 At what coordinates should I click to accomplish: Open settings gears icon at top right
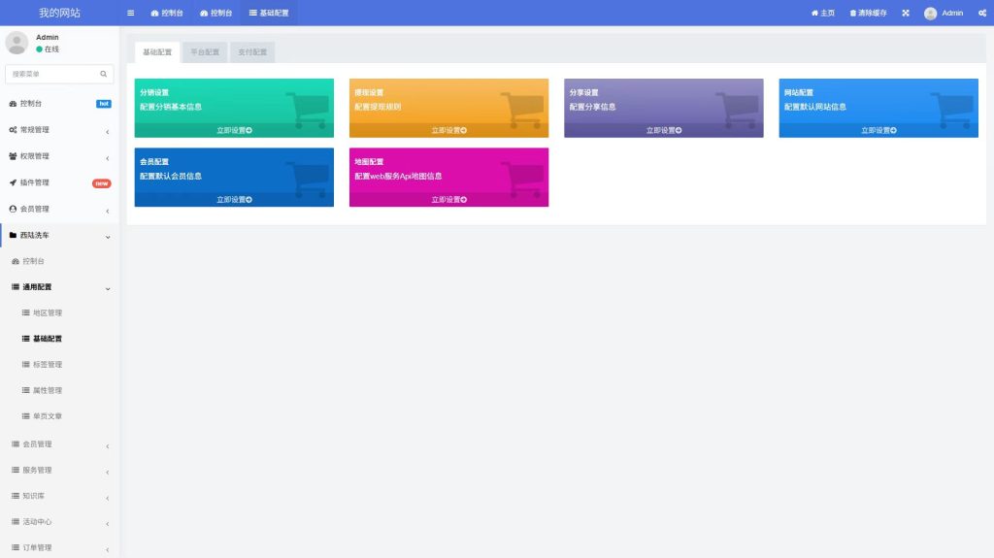click(x=982, y=13)
